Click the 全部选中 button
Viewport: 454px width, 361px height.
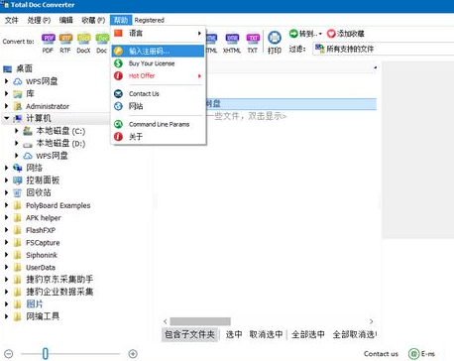(308, 334)
